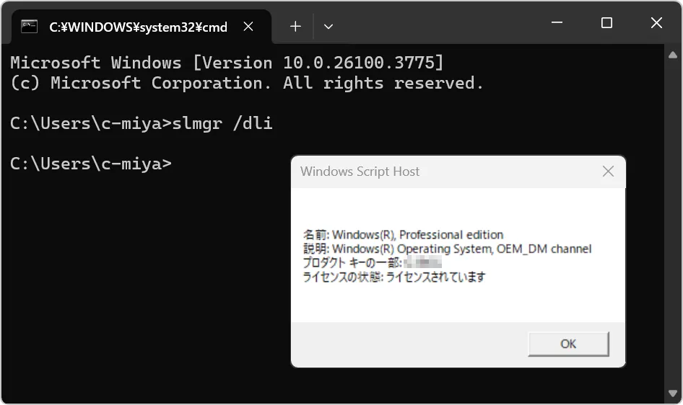Click the Microsoft Corporation copyright line
The image size is (683, 405).
pos(247,83)
